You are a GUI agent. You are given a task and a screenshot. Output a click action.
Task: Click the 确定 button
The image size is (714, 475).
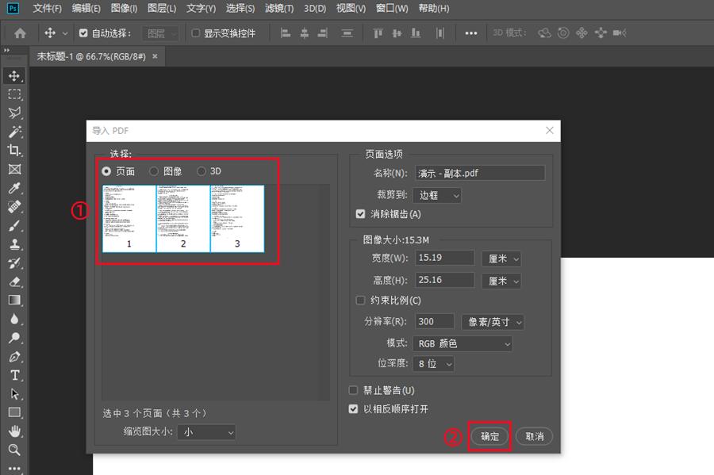(489, 436)
